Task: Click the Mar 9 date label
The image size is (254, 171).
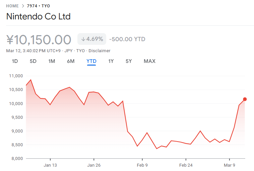Action: tap(230, 165)
